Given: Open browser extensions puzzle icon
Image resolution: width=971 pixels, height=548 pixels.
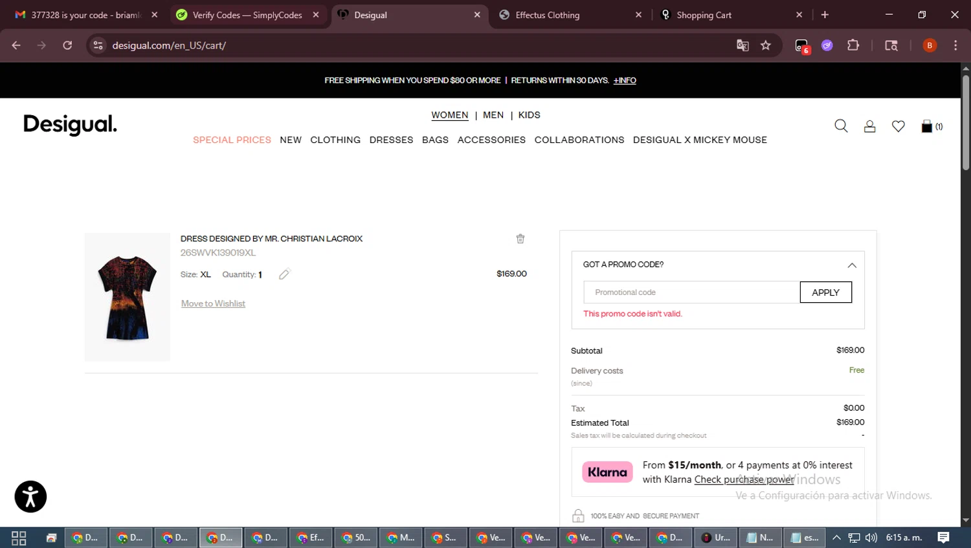Looking at the screenshot, I should tap(853, 45).
